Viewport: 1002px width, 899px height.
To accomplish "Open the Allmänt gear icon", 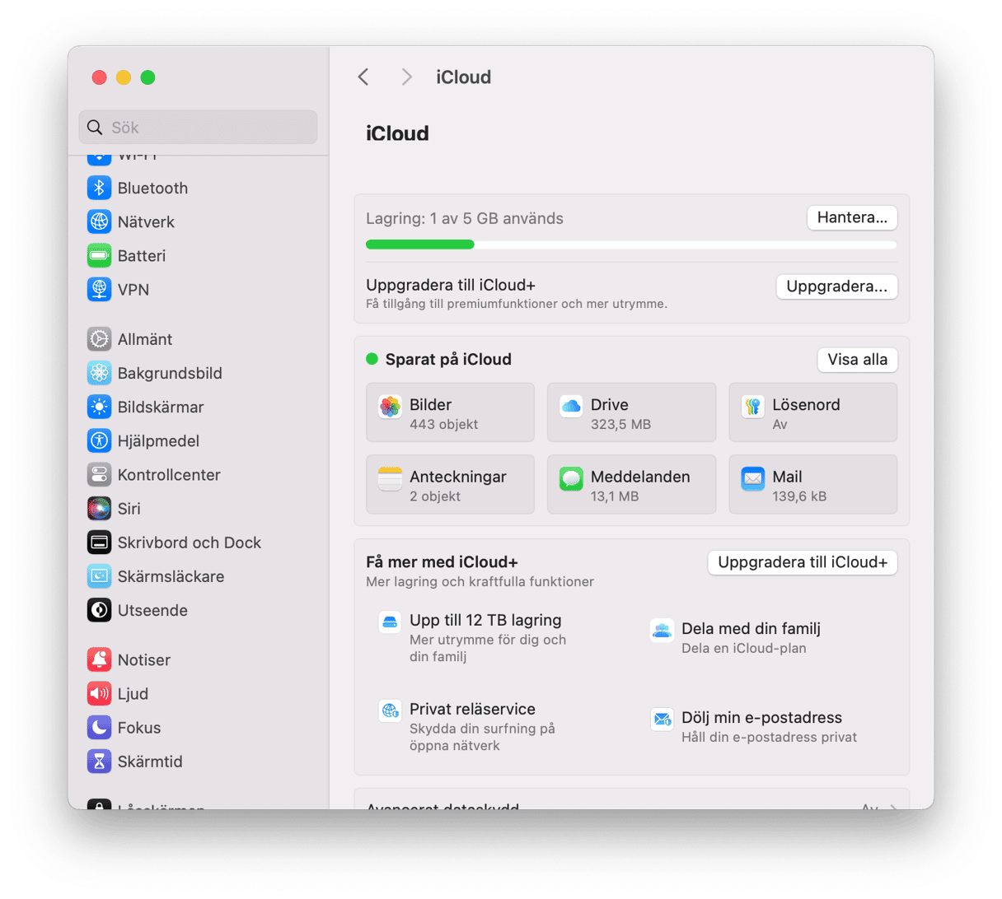I will tap(99, 339).
